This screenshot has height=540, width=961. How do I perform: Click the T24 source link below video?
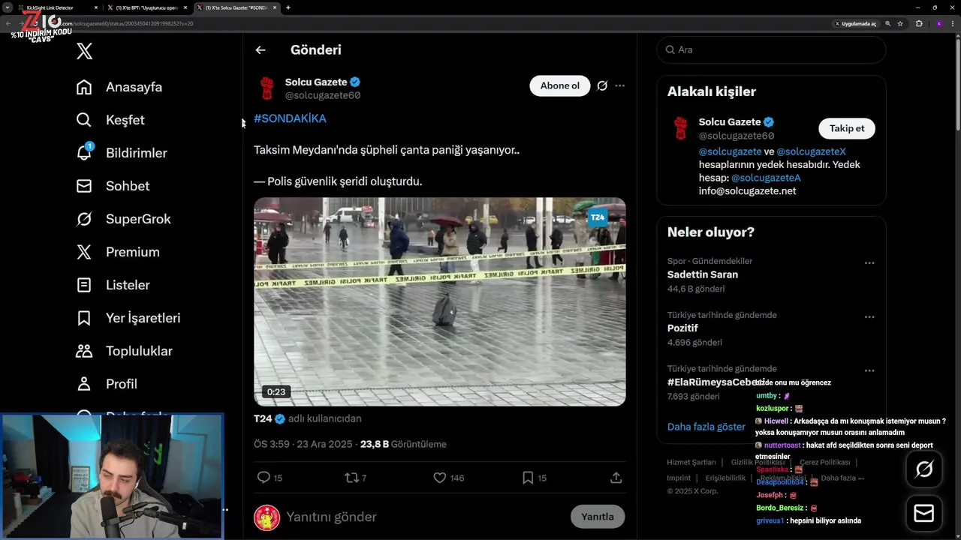[270, 418]
